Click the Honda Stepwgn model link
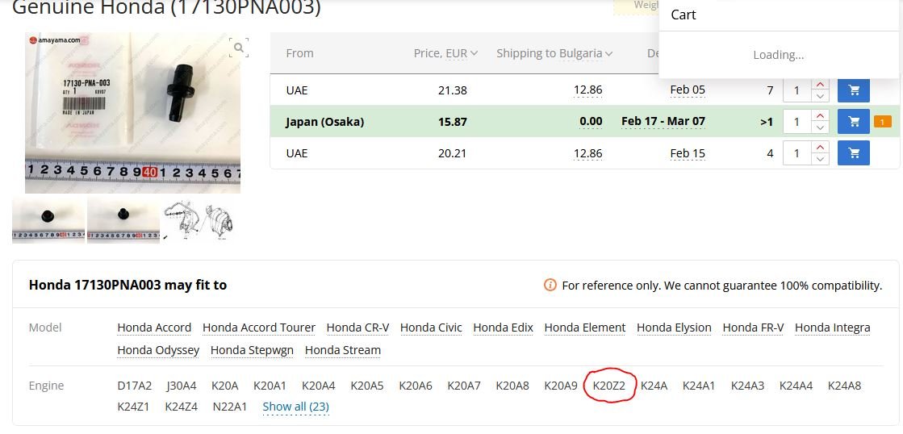Image resolution: width=903 pixels, height=434 pixels. pos(252,350)
